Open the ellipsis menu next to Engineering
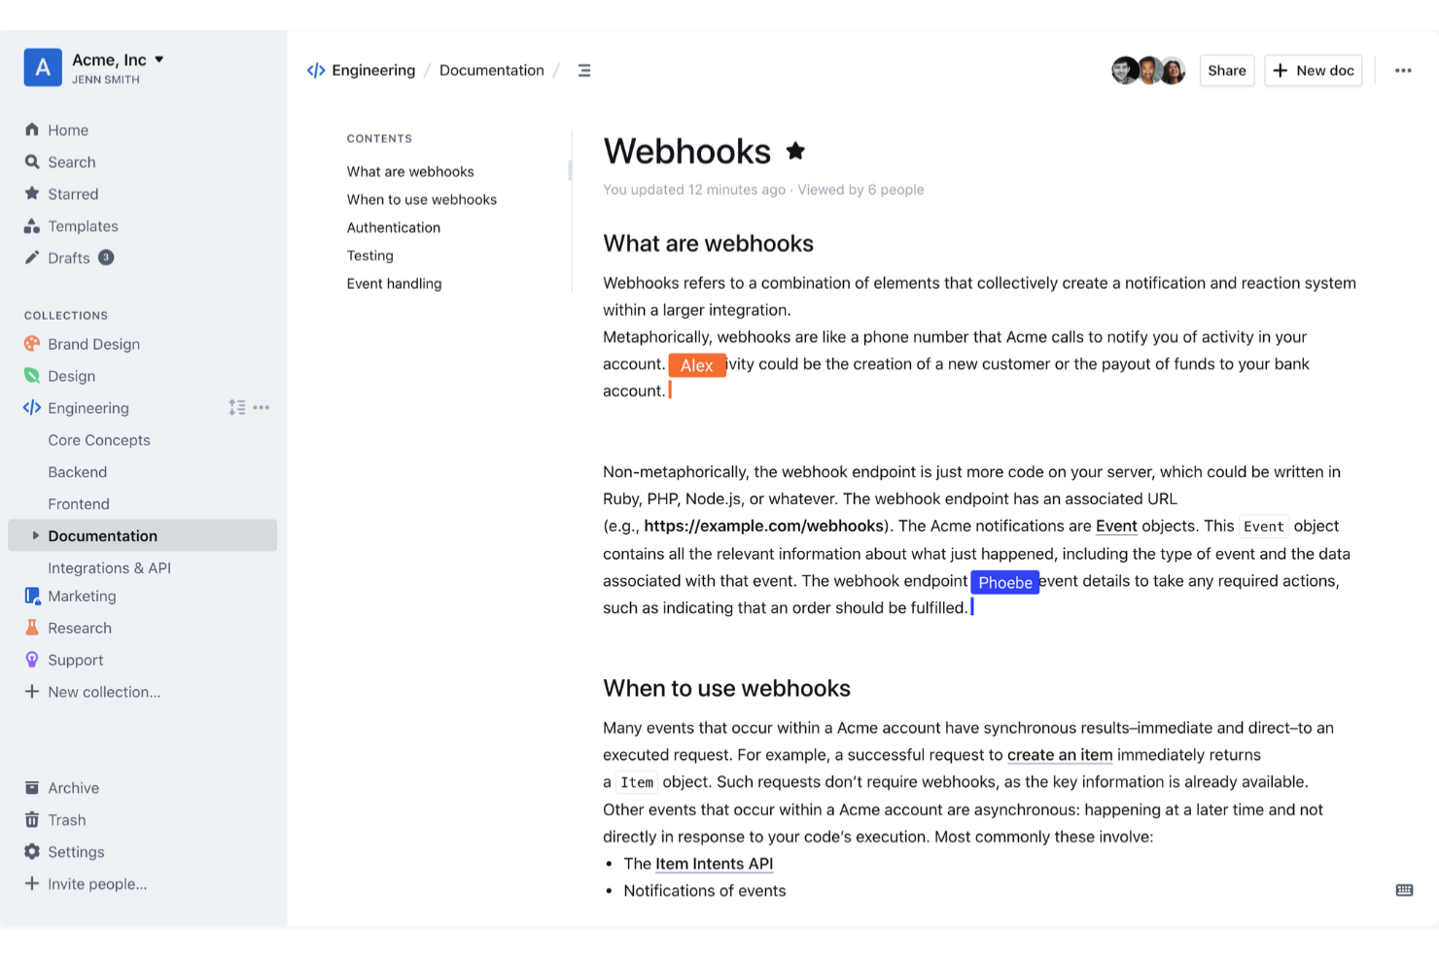 [x=261, y=407]
